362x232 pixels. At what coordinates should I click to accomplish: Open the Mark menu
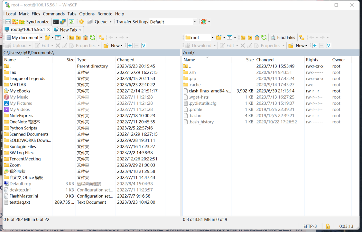pos(24,14)
